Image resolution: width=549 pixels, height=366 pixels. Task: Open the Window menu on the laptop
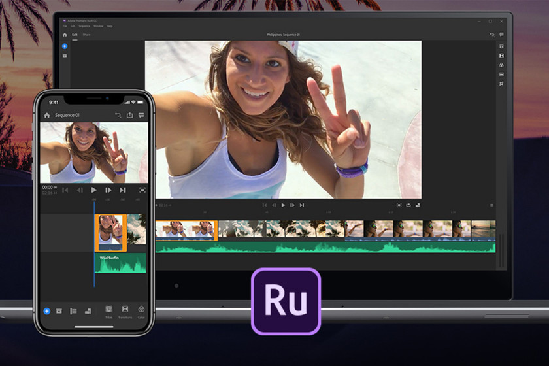(99, 26)
